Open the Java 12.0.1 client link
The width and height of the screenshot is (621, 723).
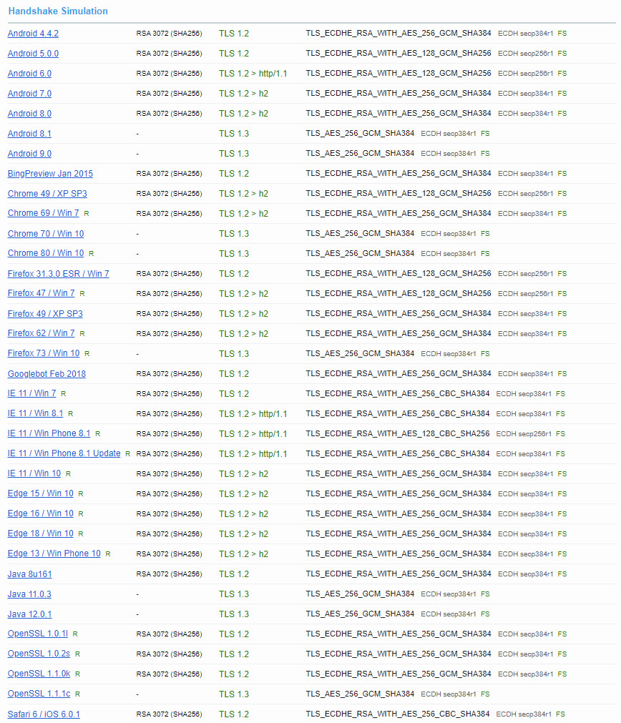pyautogui.click(x=29, y=614)
